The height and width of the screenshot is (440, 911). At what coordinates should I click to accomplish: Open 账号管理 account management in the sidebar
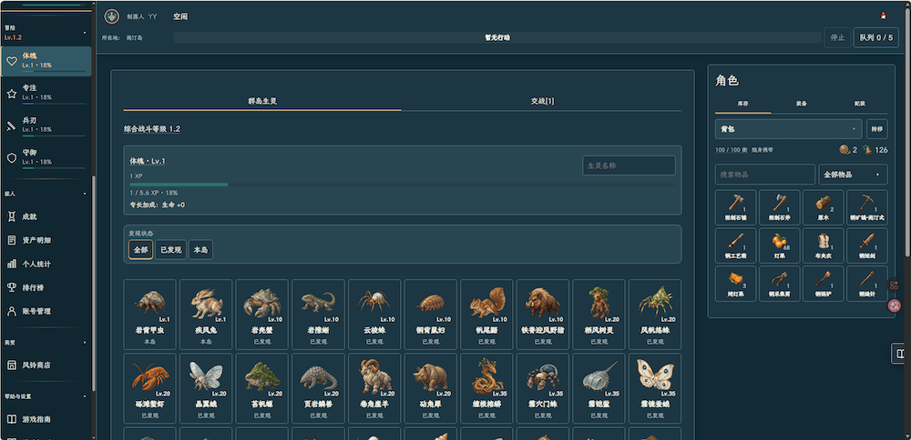tap(46, 311)
